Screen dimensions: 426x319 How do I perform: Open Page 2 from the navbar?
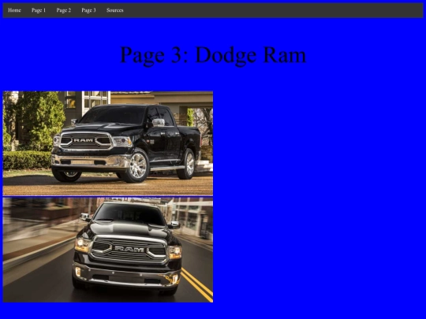point(64,10)
